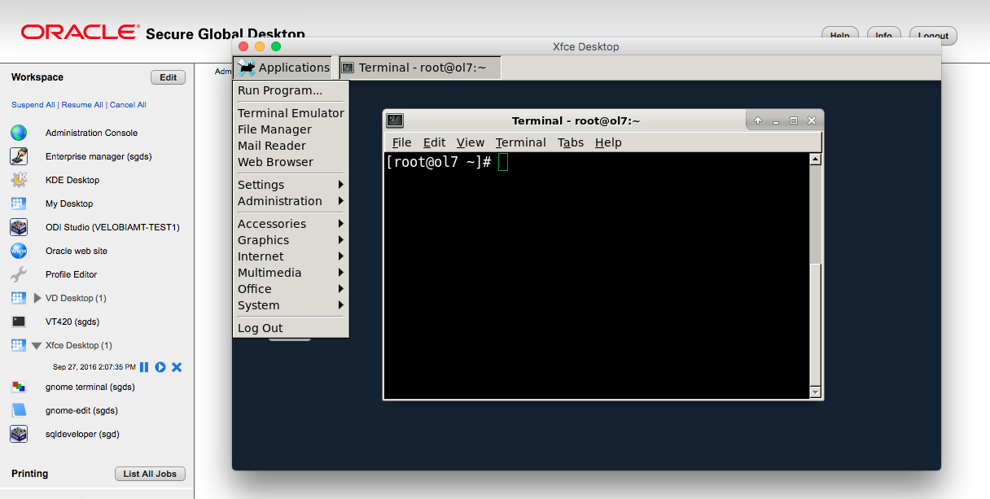Click the Cancel All link
This screenshot has width=990, height=499.
pos(128,105)
